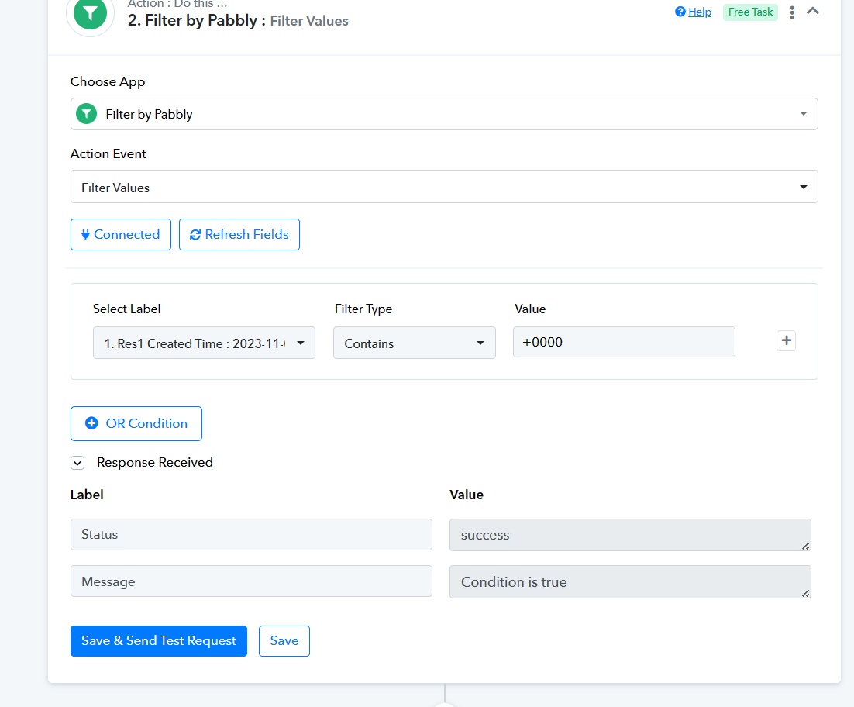854x707 pixels.
Task: Click the Condition is true value field
Action: point(630,581)
